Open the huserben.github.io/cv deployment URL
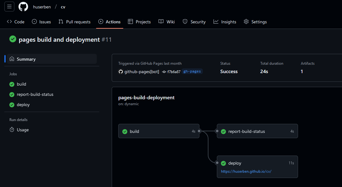The width and height of the screenshot is (342, 187). coord(246,171)
